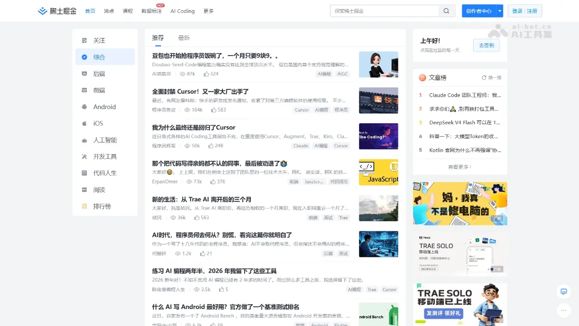Click the 登录 link
Viewport: 579px width, 326px height.
pyautogui.click(x=517, y=11)
